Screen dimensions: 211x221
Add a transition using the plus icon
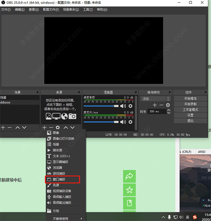(154, 105)
